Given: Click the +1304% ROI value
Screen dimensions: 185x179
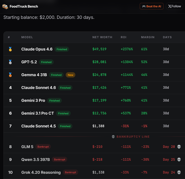Looking at the screenshot, I should 127,62.
